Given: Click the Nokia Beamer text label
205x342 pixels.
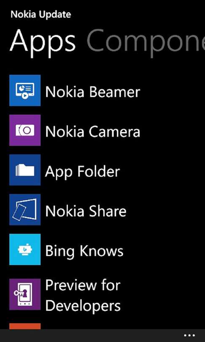Looking at the screenshot, I should 93,92.
